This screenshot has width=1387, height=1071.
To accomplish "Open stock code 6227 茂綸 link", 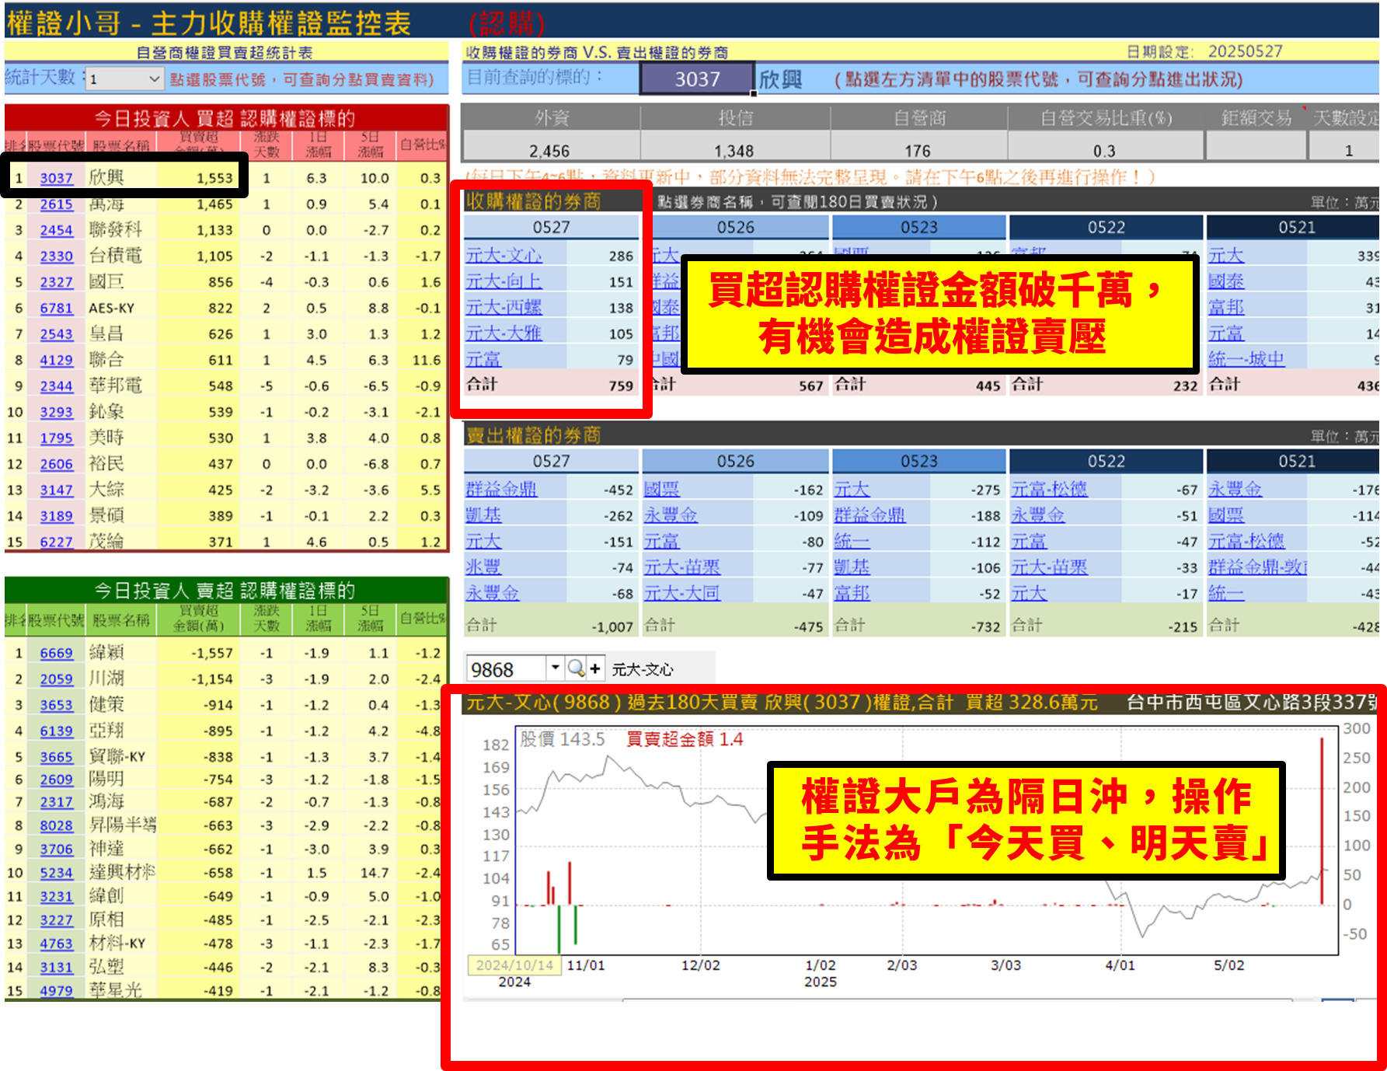I will (57, 542).
